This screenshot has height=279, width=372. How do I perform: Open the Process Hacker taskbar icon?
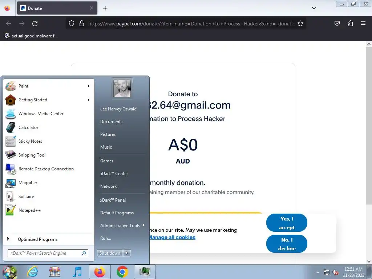[145, 272]
